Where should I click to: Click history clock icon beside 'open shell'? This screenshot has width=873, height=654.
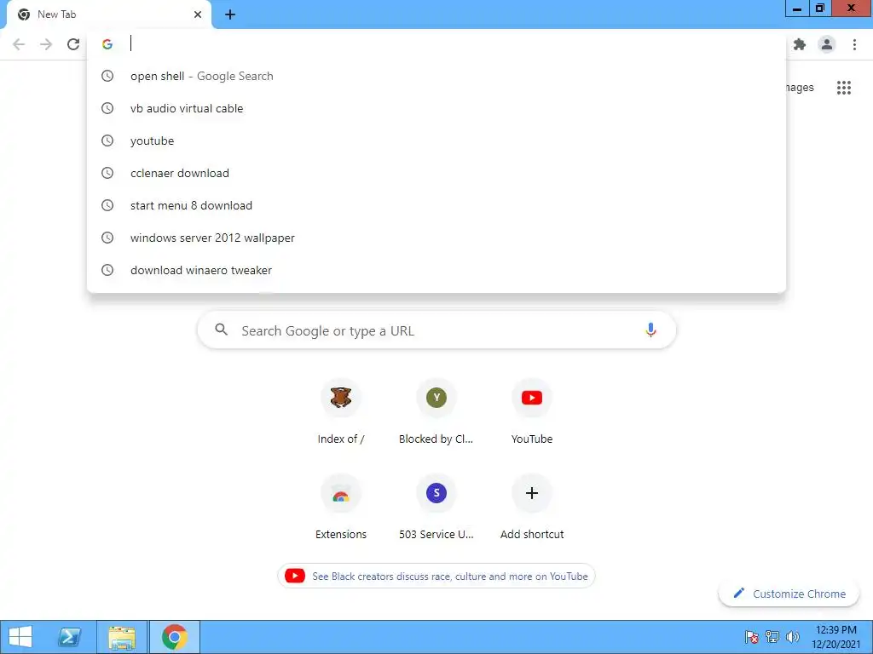tap(107, 76)
